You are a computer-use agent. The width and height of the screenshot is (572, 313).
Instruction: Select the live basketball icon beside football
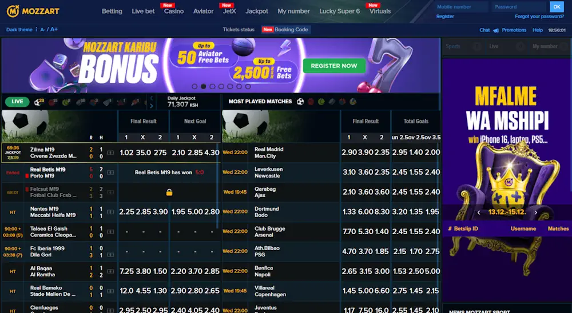[53, 102]
